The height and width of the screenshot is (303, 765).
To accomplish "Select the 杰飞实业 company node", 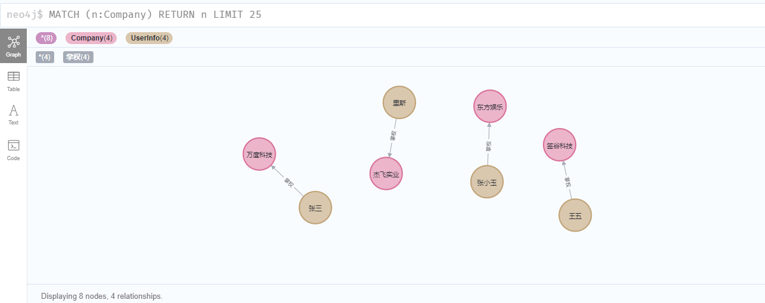I will [386, 174].
